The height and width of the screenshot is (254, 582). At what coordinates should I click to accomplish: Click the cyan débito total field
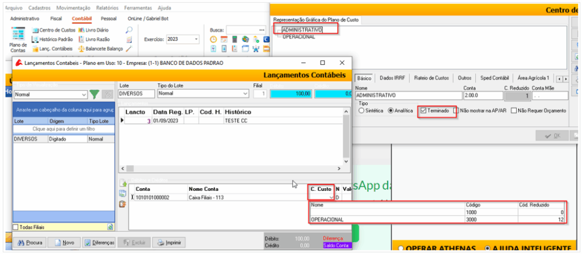pyautogui.click(x=290, y=93)
